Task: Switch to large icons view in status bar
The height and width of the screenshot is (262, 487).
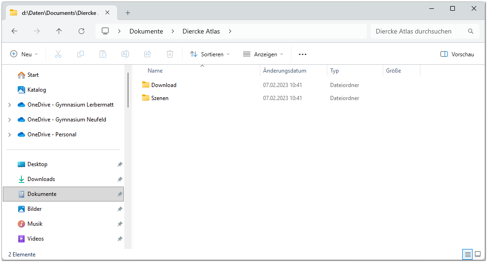Action: pos(477,254)
